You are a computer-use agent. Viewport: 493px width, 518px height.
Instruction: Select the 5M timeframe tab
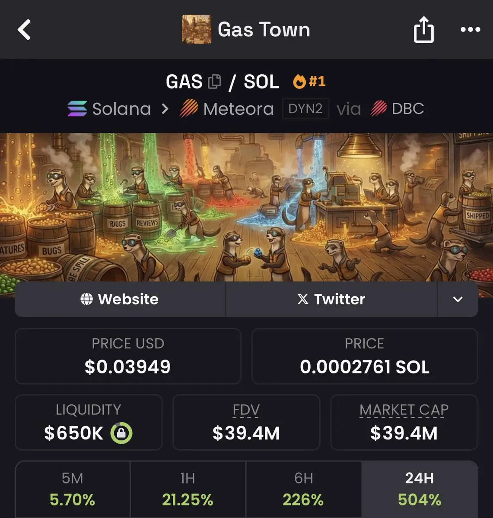click(73, 490)
